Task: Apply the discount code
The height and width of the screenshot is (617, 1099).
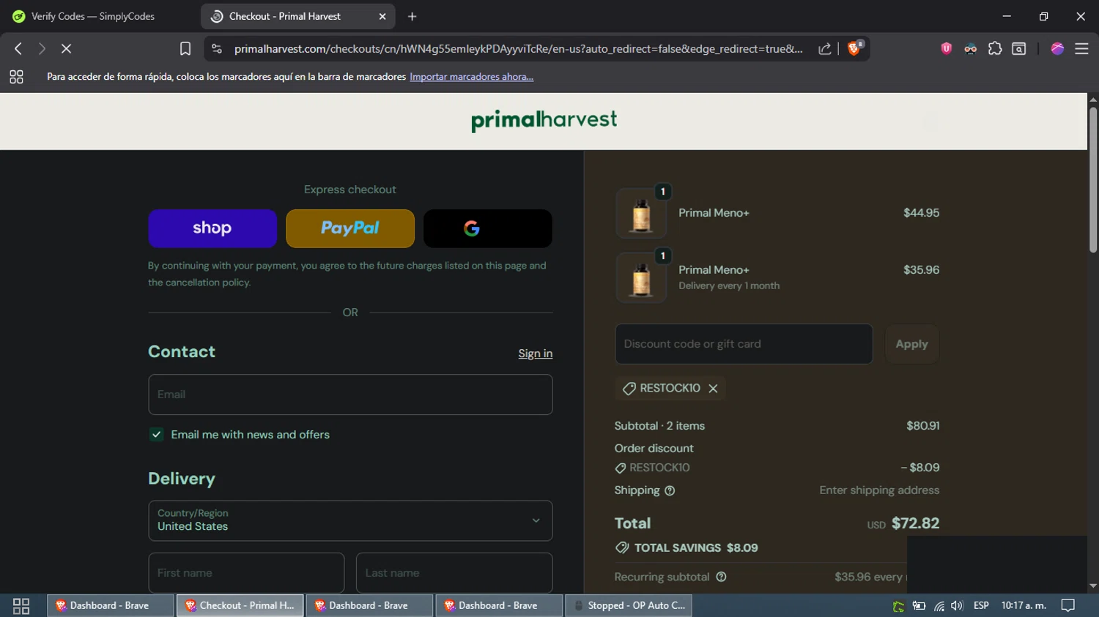Action: [x=911, y=344]
